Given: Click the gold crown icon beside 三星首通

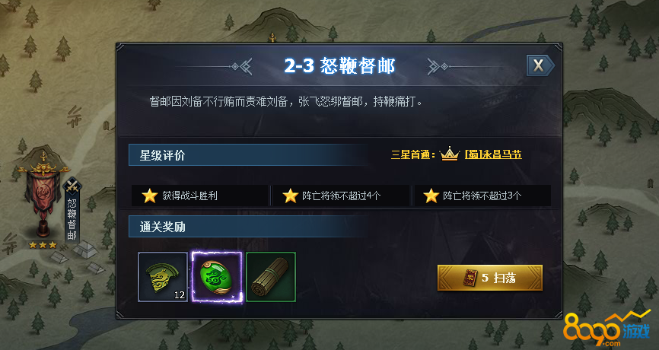Looking at the screenshot, I should 449,154.
